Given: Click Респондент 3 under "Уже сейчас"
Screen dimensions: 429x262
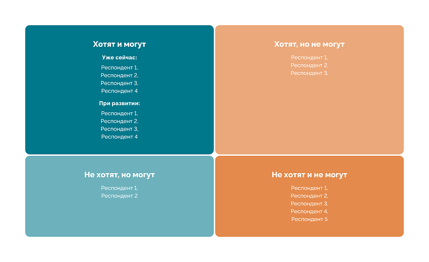Looking at the screenshot, I should 119,83.
